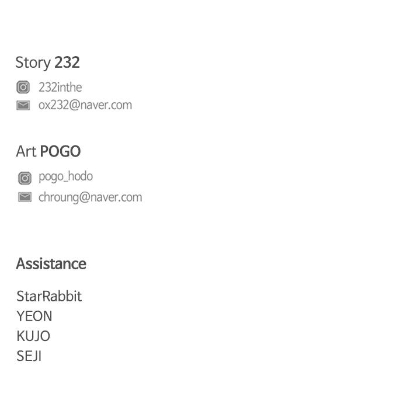Click the word Story in the heading
Viewport: 403px width, 410px height.
point(33,62)
